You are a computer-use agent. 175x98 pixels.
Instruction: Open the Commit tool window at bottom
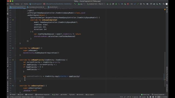[x=80, y=94]
